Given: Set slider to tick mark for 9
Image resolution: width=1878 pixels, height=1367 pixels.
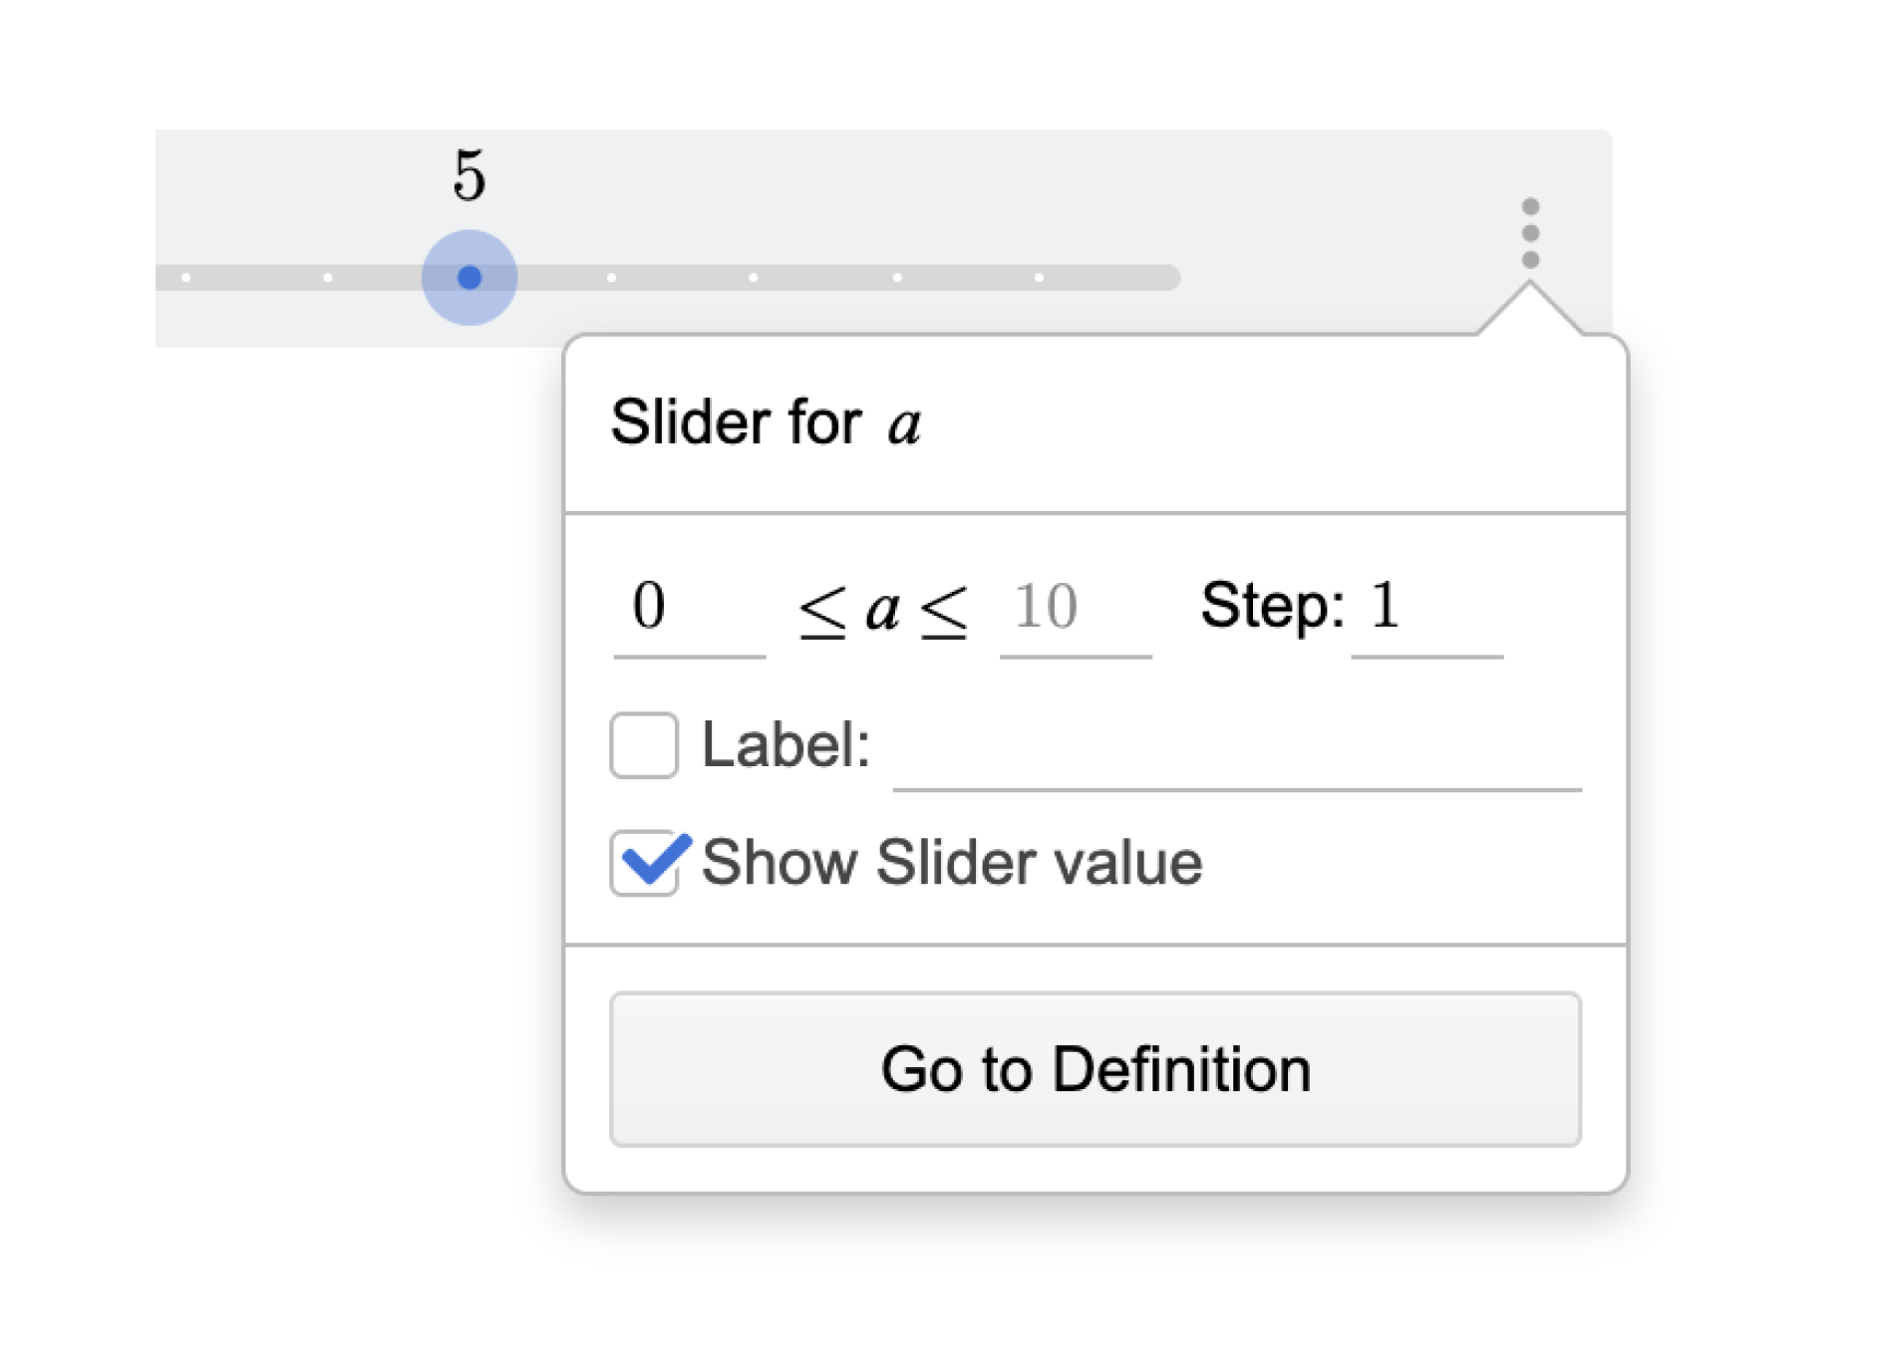Looking at the screenshot, I should 1039,277.
